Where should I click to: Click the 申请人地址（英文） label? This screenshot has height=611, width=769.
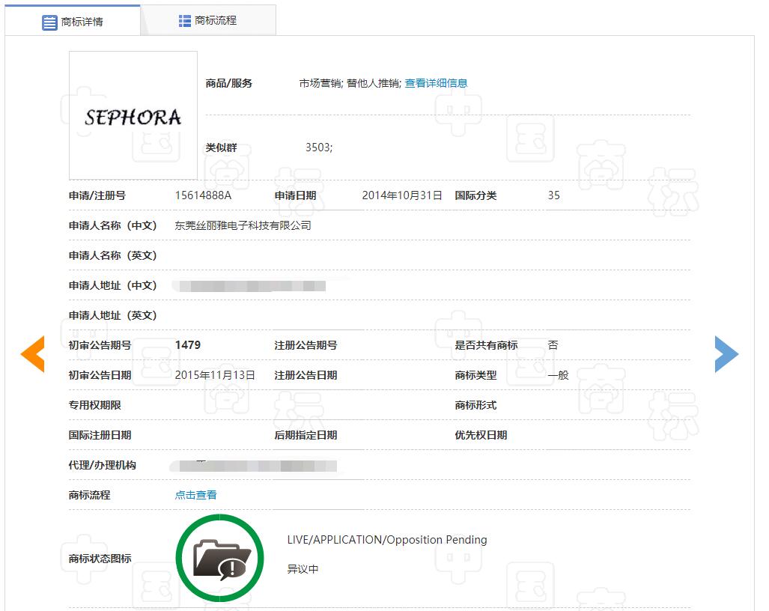click(x=113, y=315)
